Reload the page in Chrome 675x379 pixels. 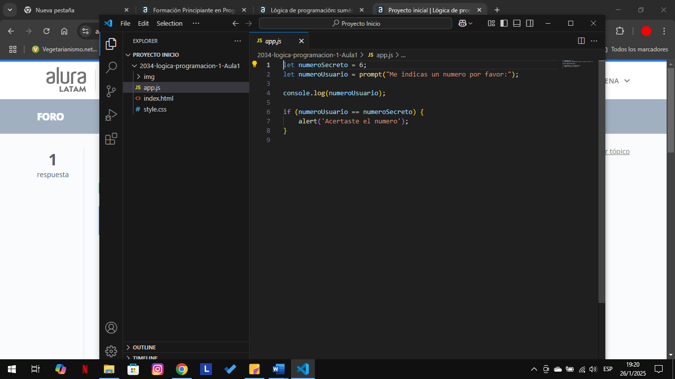click(46, 31)
